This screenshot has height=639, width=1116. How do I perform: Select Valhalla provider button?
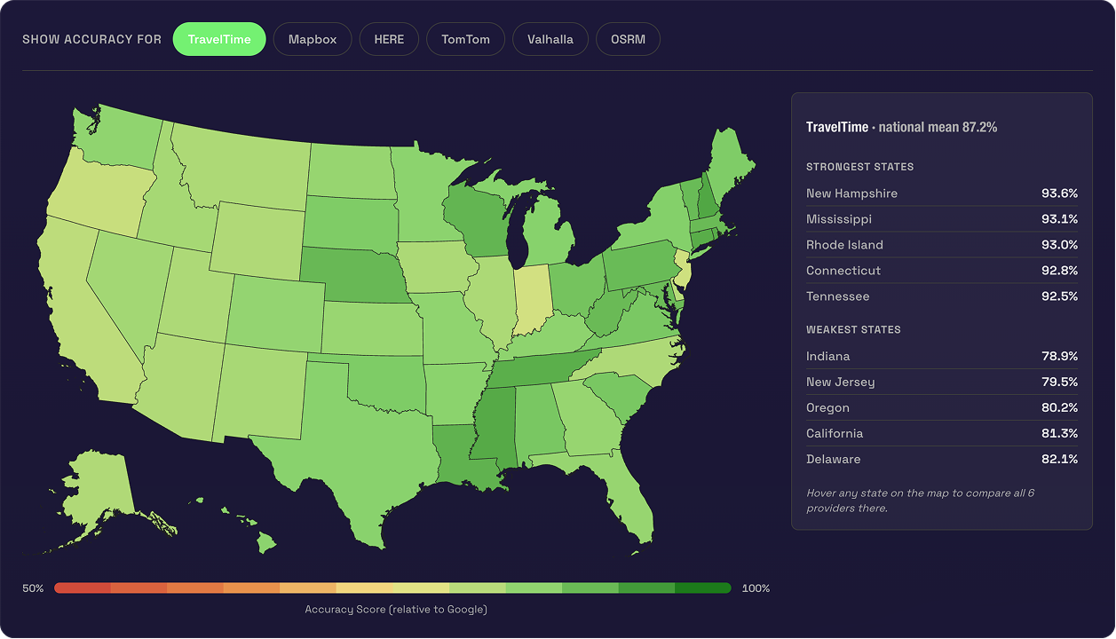click(x=550, y=39)
